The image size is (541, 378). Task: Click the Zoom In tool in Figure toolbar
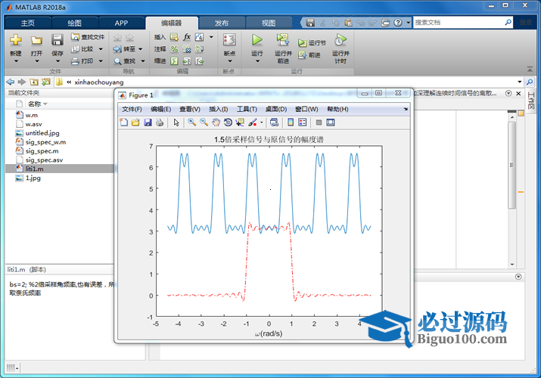pos(192,122)
